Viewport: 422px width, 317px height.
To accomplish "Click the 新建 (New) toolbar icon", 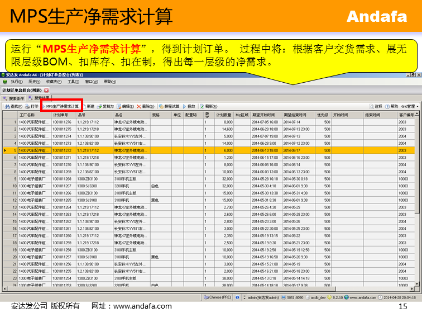I will 89,106.
